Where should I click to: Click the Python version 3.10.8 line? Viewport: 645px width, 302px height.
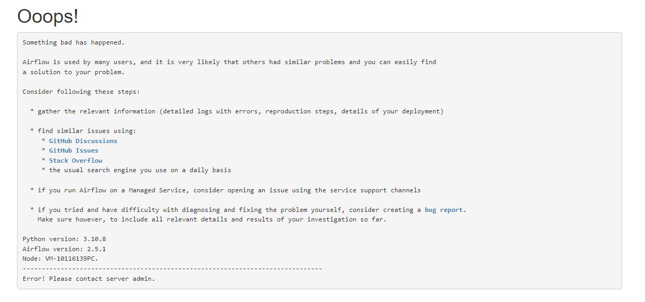coord(64,239)
